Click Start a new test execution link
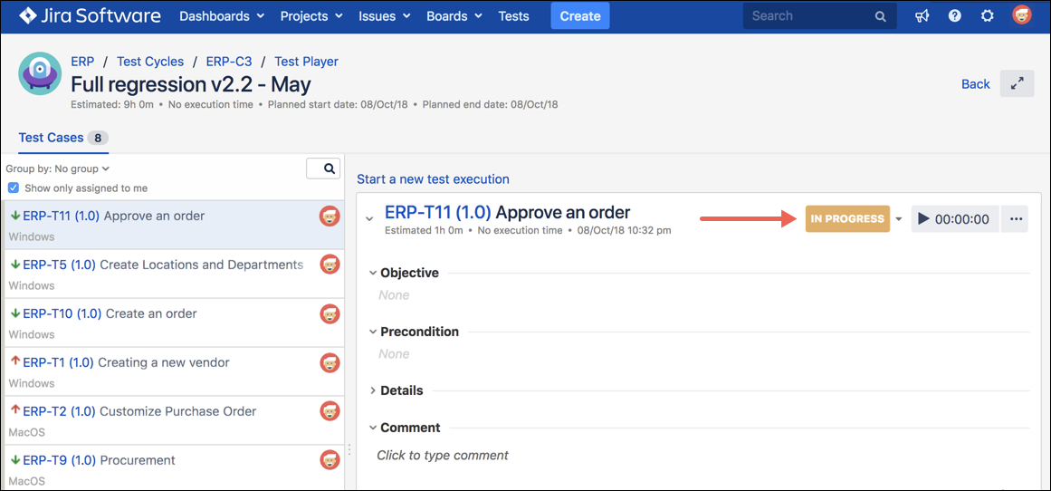This screenshot has height=491, width=1051. 433,179
